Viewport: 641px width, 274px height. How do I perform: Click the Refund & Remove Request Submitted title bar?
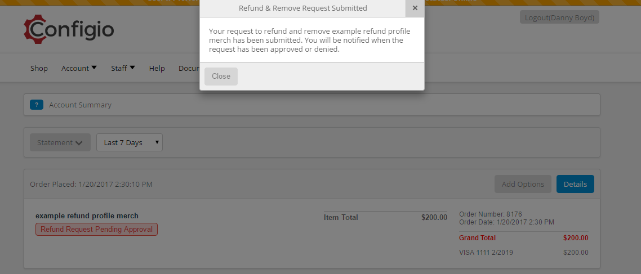click(x=303, y=8)
